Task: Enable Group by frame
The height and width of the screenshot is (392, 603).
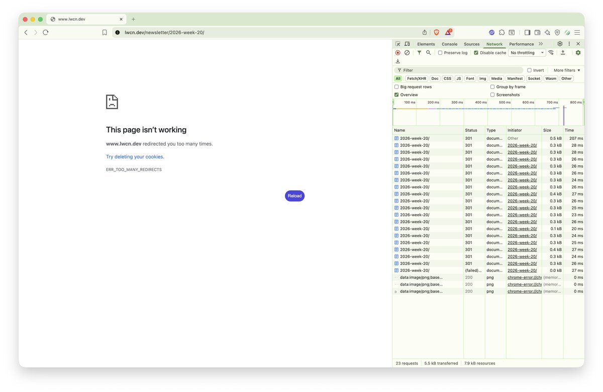Action: point(492,87)
